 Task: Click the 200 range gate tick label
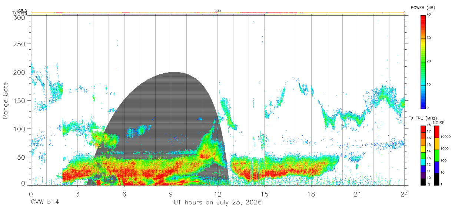click(20, 72)
